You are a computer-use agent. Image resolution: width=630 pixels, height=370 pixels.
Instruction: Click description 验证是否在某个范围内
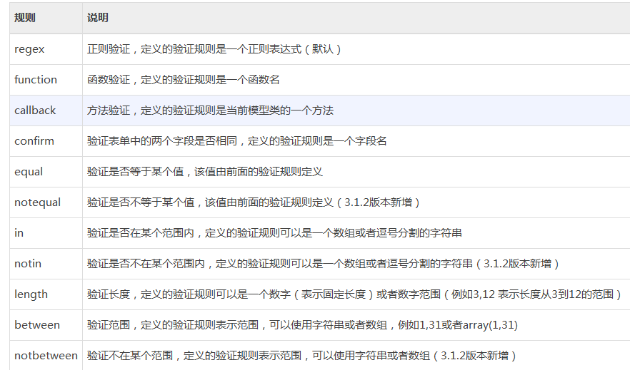(274, 233)
